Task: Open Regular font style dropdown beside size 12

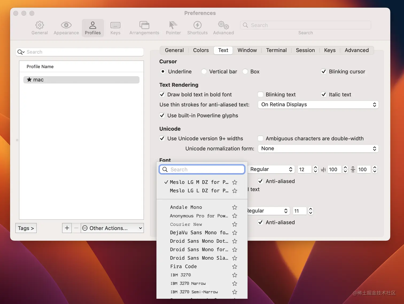Action: pyautogui.click(x=271, y=169)
